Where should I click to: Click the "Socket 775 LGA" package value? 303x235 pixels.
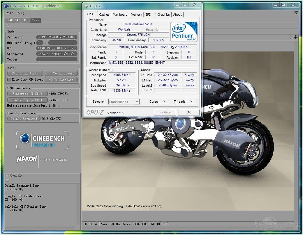(x=139, y=35)
